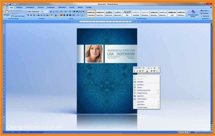Choose Nachschlagen... in the context menu
The width and height of the screenshot is (215, 136).
(146, 99)
